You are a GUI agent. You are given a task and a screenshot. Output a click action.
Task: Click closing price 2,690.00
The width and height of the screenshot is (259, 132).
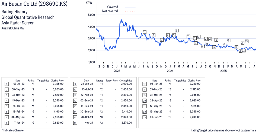pos(127,84)
